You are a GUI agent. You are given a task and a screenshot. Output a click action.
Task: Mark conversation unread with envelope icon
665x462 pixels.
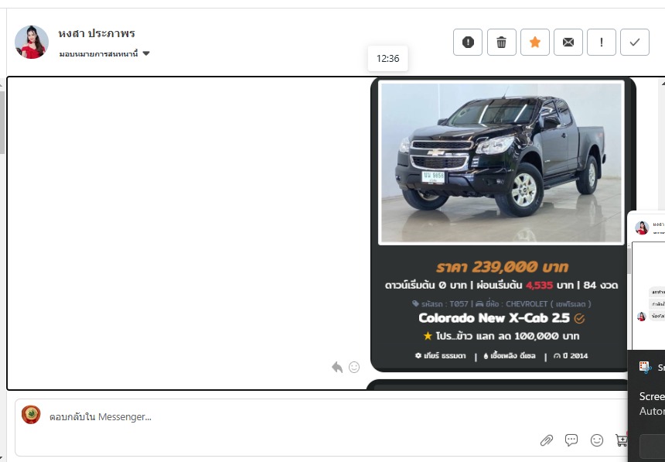coord(568,42)
